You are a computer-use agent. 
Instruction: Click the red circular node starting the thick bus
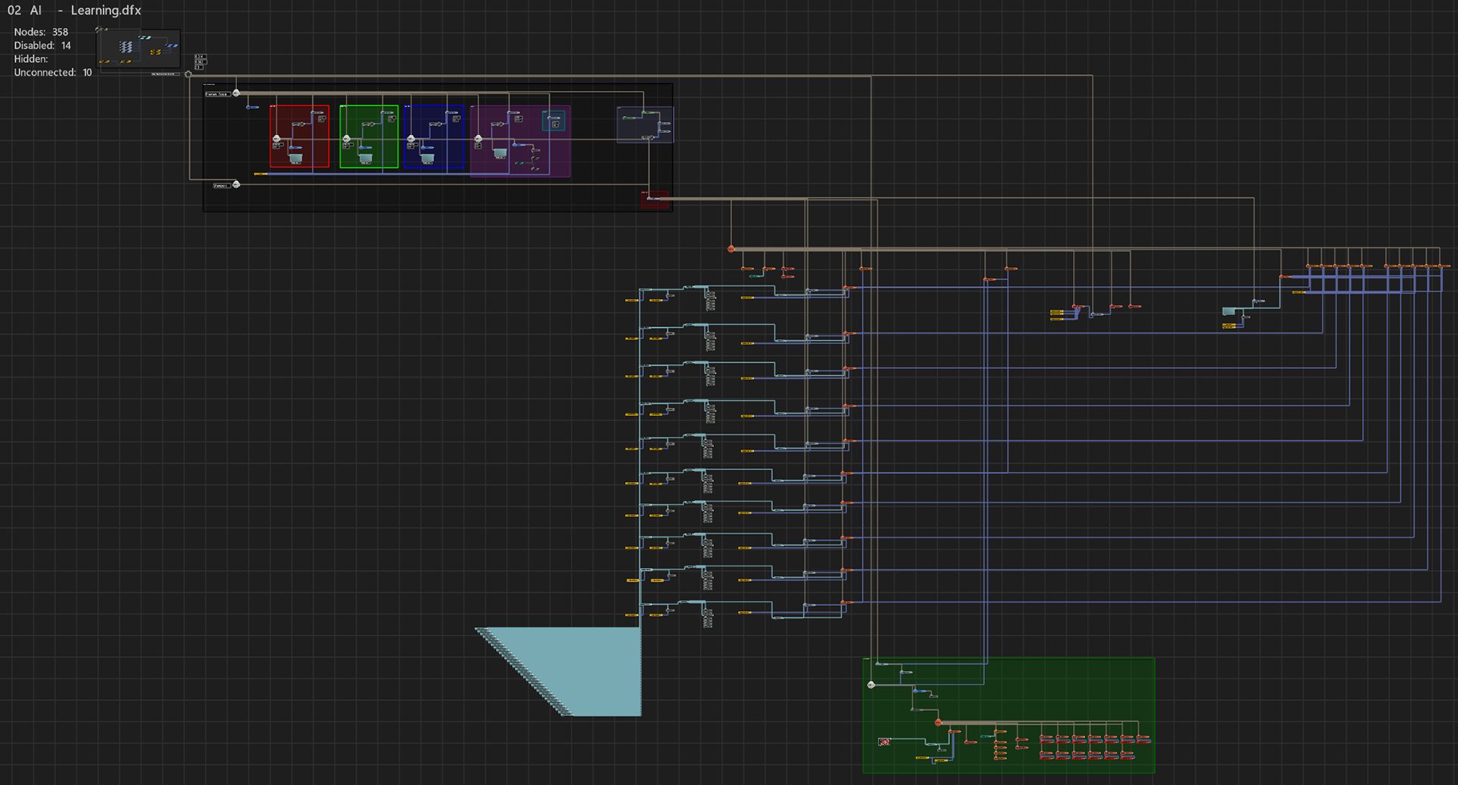point(731,249)
